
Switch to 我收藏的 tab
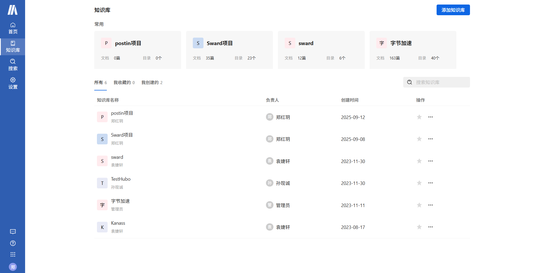tap(124, 83)
